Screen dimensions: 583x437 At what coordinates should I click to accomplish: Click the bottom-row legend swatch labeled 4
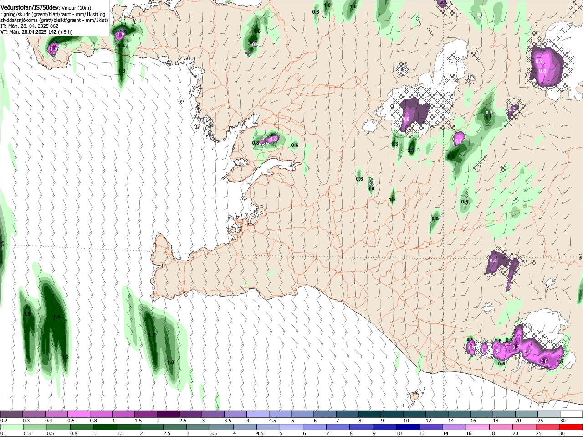245,427
